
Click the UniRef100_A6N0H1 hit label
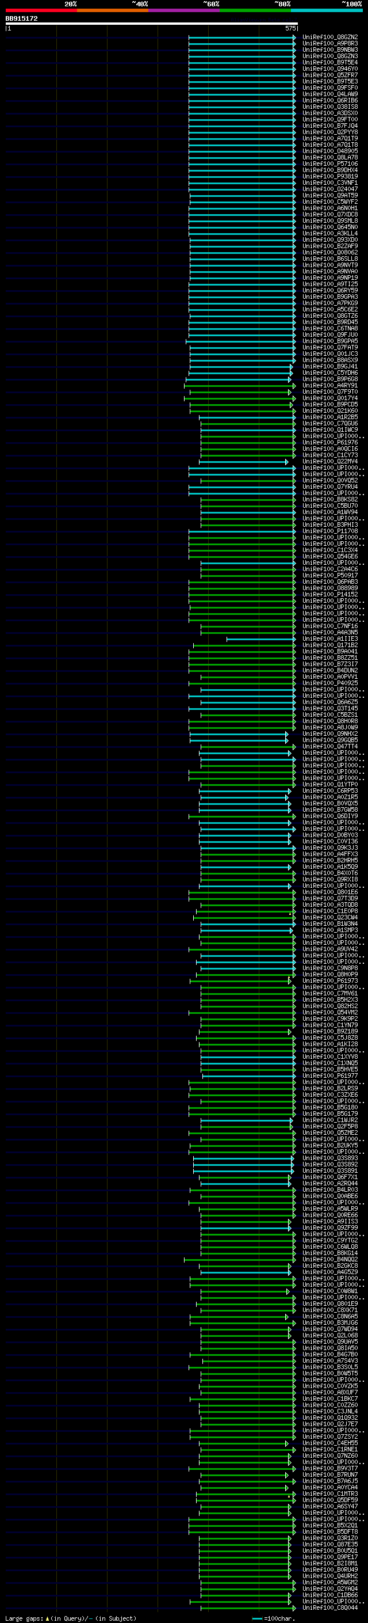329,208
